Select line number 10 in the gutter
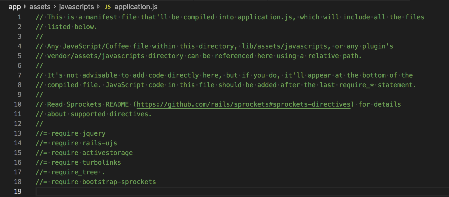 (x=18, y=104)
